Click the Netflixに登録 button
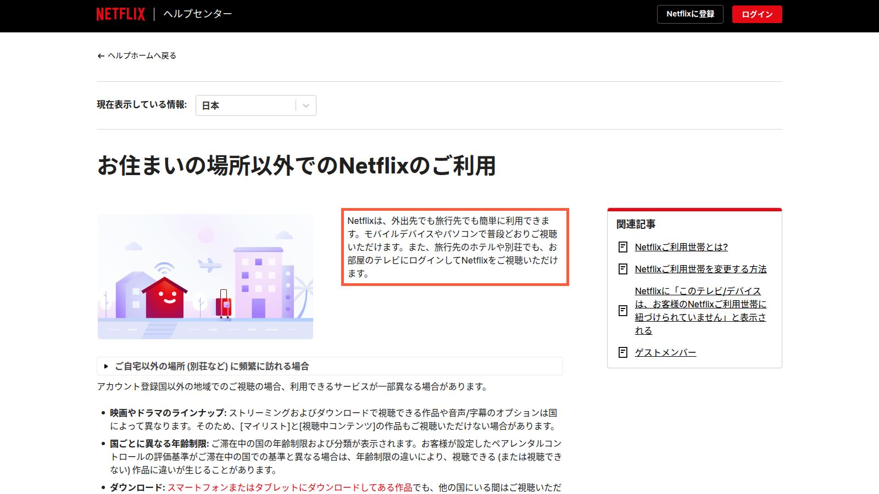 pyautogui.click(x=690, y=14)
